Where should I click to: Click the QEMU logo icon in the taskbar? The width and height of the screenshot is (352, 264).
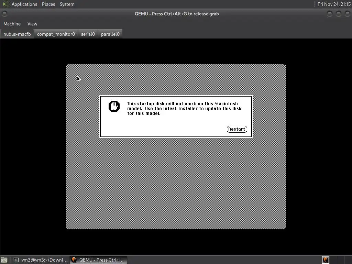pyautogui.click(x=74, y=260)
